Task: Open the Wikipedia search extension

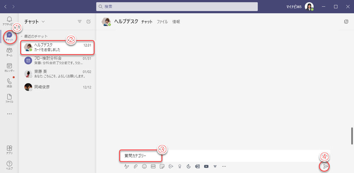Action: point(215,166)
